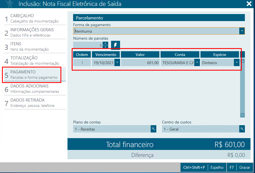Click the Centro de custos field
Screen dimensions: 255x173
200,129
